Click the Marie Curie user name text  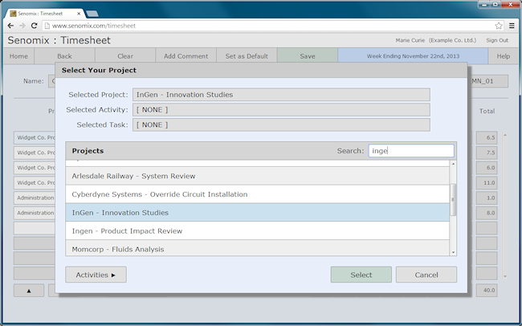[x=410, y=40]
